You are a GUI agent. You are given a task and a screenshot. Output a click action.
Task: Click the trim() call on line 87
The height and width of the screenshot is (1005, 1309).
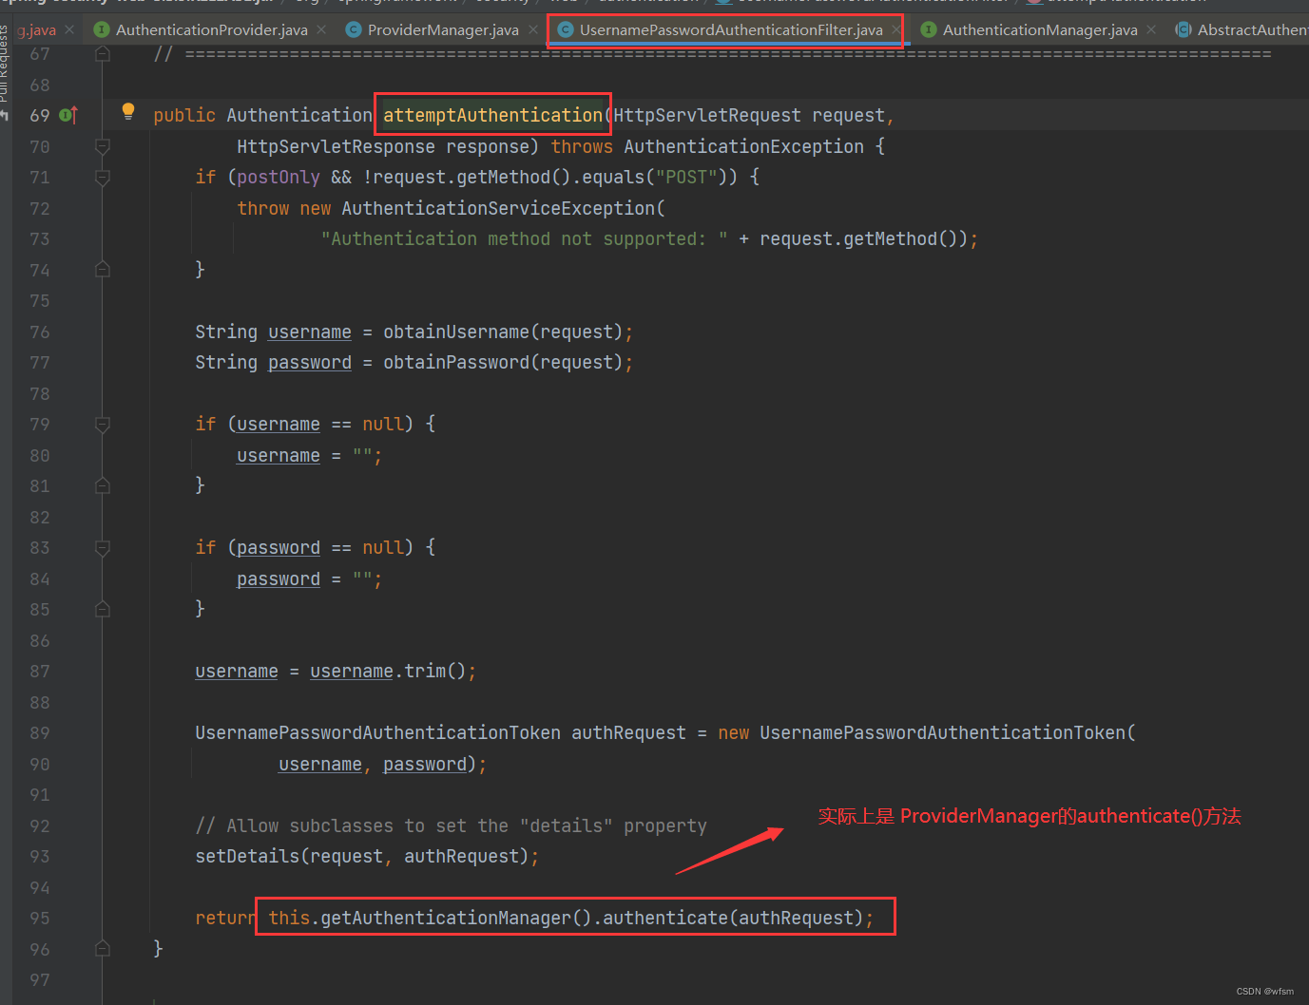[x=434, y=672]
